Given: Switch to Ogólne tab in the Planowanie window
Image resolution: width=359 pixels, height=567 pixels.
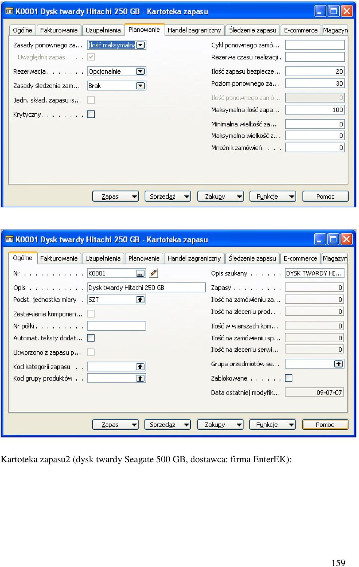Looking at the screenshot, I should pos(23,30).
